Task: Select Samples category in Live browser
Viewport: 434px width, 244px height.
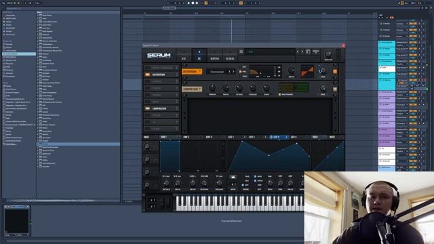Action: click(9, 70)
